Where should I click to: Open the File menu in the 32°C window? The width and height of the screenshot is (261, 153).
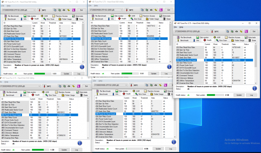tap(175, 27)
